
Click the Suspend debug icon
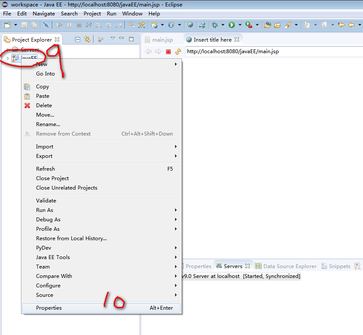pyautogui.click(x=69, y=25)
